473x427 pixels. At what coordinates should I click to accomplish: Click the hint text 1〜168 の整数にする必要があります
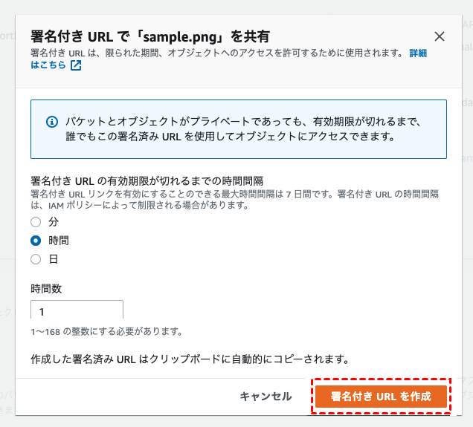pos(106,331)
